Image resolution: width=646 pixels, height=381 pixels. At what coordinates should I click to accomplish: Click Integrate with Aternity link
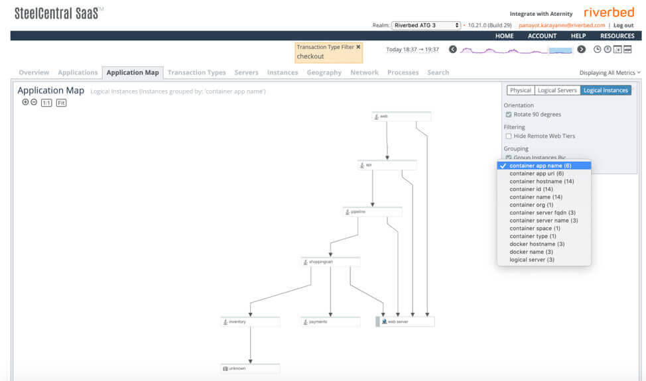click(x=541, y=13)
